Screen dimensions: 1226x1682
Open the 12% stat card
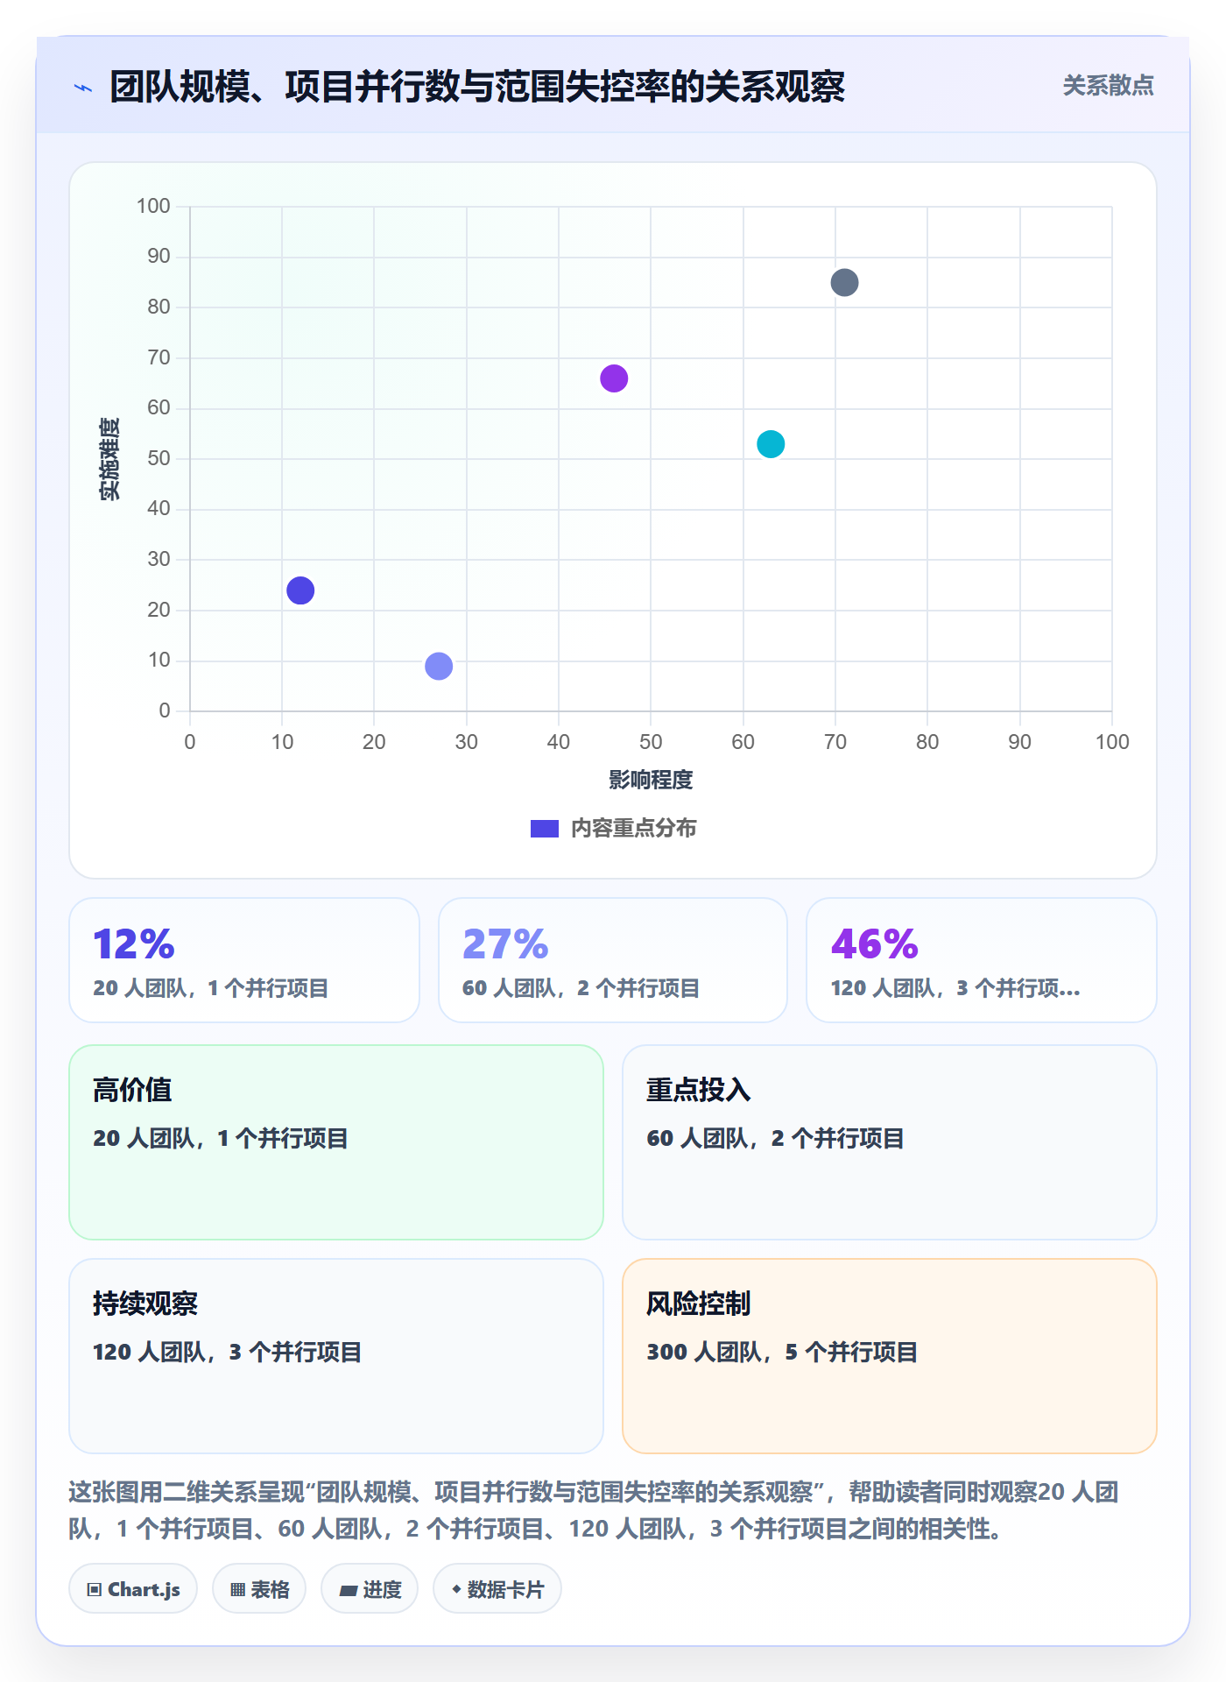[244, 960]
